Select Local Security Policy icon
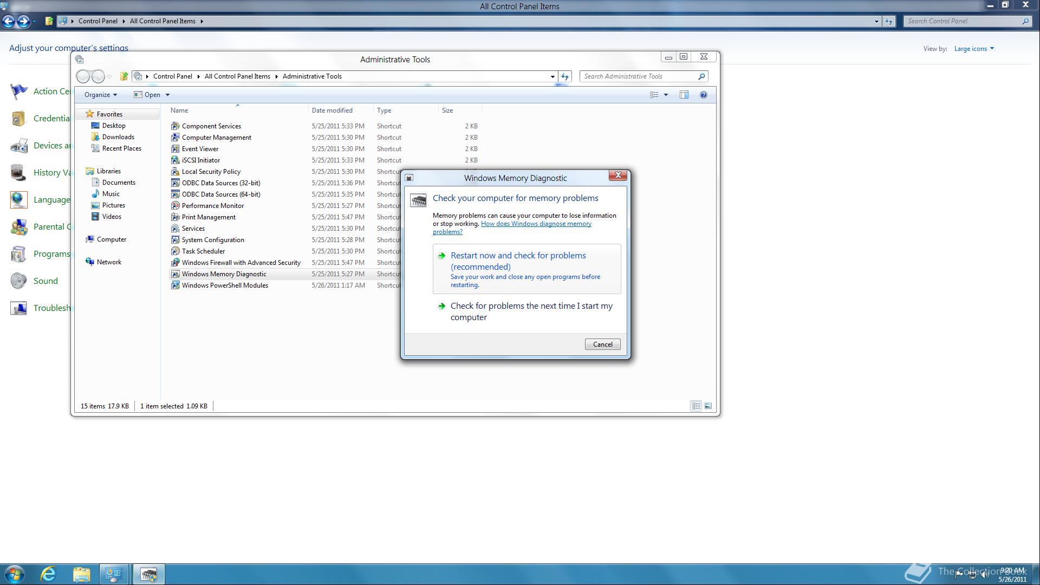The width and height of the screenshot is (1040, 585). [x=175, y=171]
